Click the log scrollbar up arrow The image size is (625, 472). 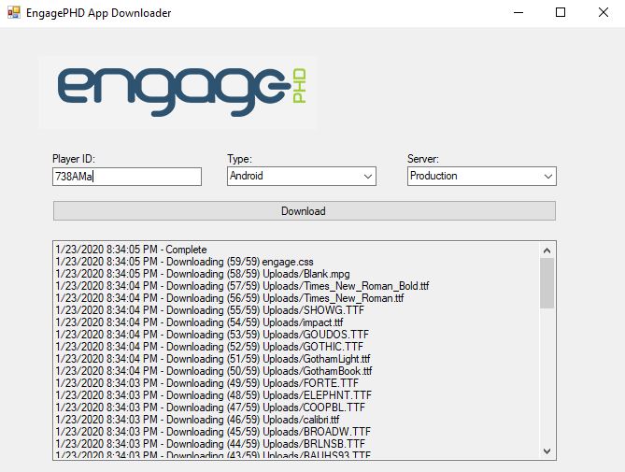pyautogui.click(x=547, y=250)
